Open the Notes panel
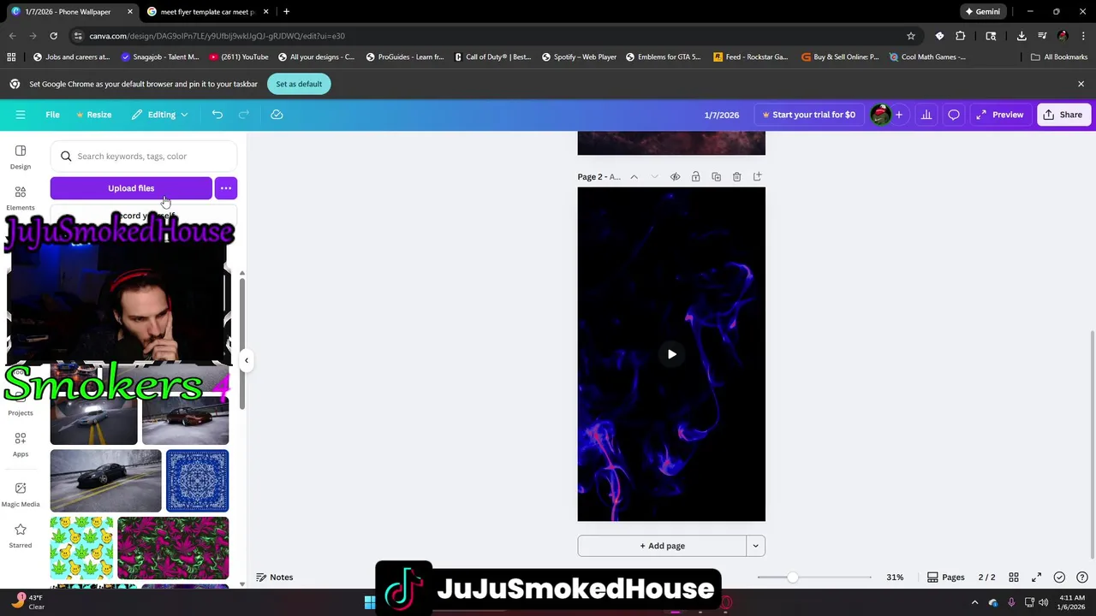The height and width of the screenshot is (616, 1096). click(275, 577)
